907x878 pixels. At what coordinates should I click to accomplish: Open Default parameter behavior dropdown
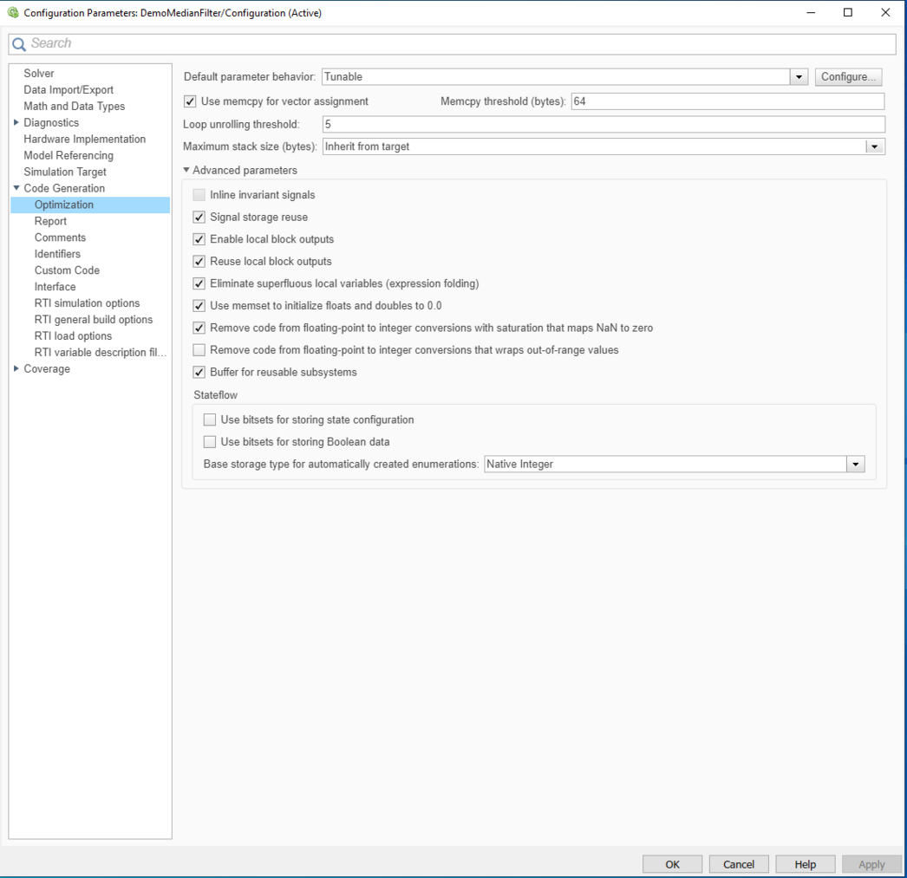(799, 77)
